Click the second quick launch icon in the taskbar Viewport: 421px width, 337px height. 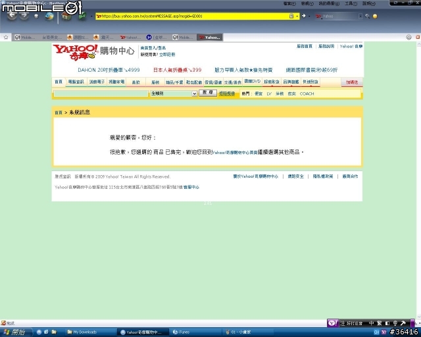(x=47, y=332)
